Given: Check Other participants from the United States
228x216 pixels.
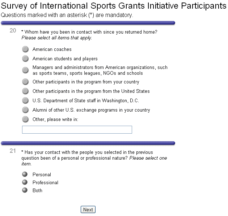Looking at the screenshot, I should (x=25, y=91).
